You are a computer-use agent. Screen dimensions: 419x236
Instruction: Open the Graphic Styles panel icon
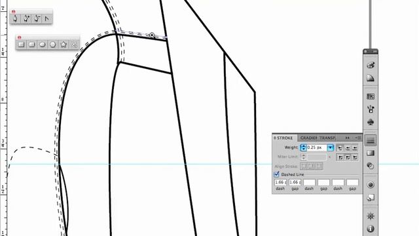[x=371, y=198]
